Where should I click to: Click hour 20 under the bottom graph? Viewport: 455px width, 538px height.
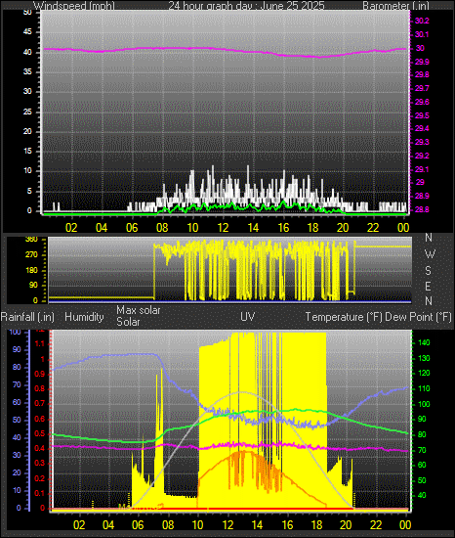click(346, 525)
